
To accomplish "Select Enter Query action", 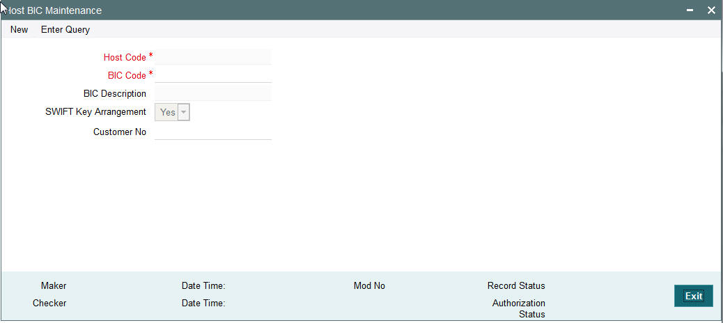I will [x=65, y=29].
